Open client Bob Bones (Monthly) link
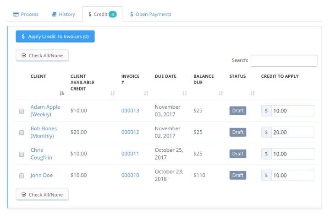This screenshot has width=330, height=219. (x=44, y=132)
